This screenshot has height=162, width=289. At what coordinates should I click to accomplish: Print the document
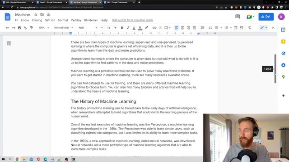[x=19, y=28]
